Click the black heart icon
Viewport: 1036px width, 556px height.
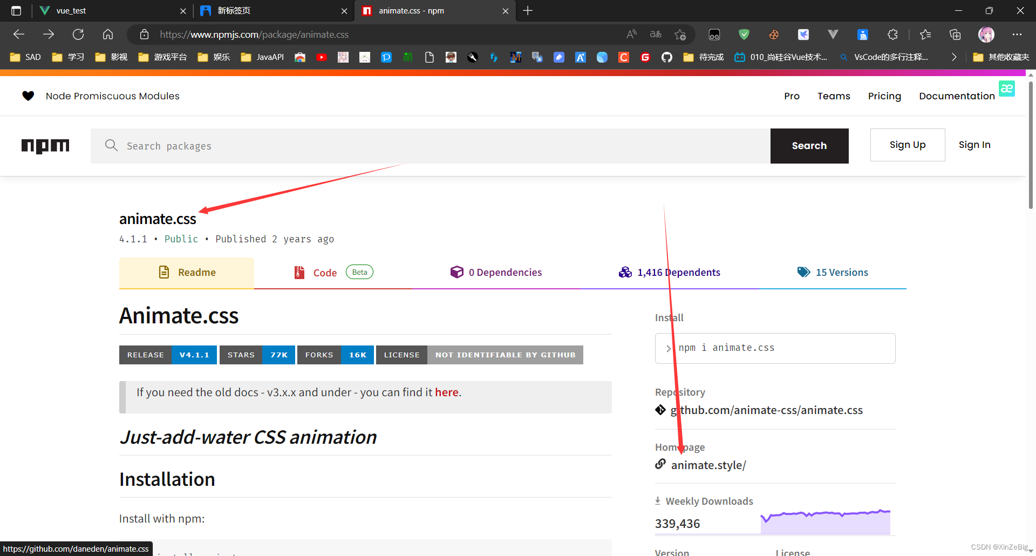(x=28, y=96)
